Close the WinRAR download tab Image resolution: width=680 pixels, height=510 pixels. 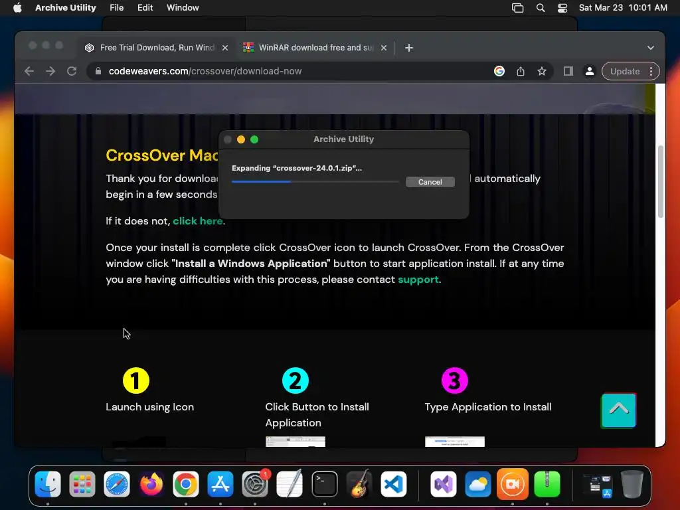tap(384, 48)
